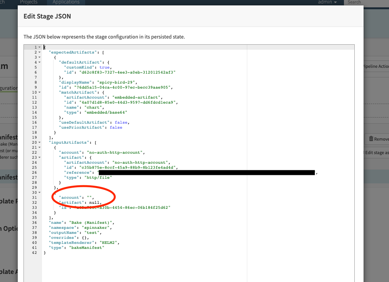Collapse the inputArtifacts array fold arrow
389x282 pixels.
pyautogui.click(x=39, y=142)
